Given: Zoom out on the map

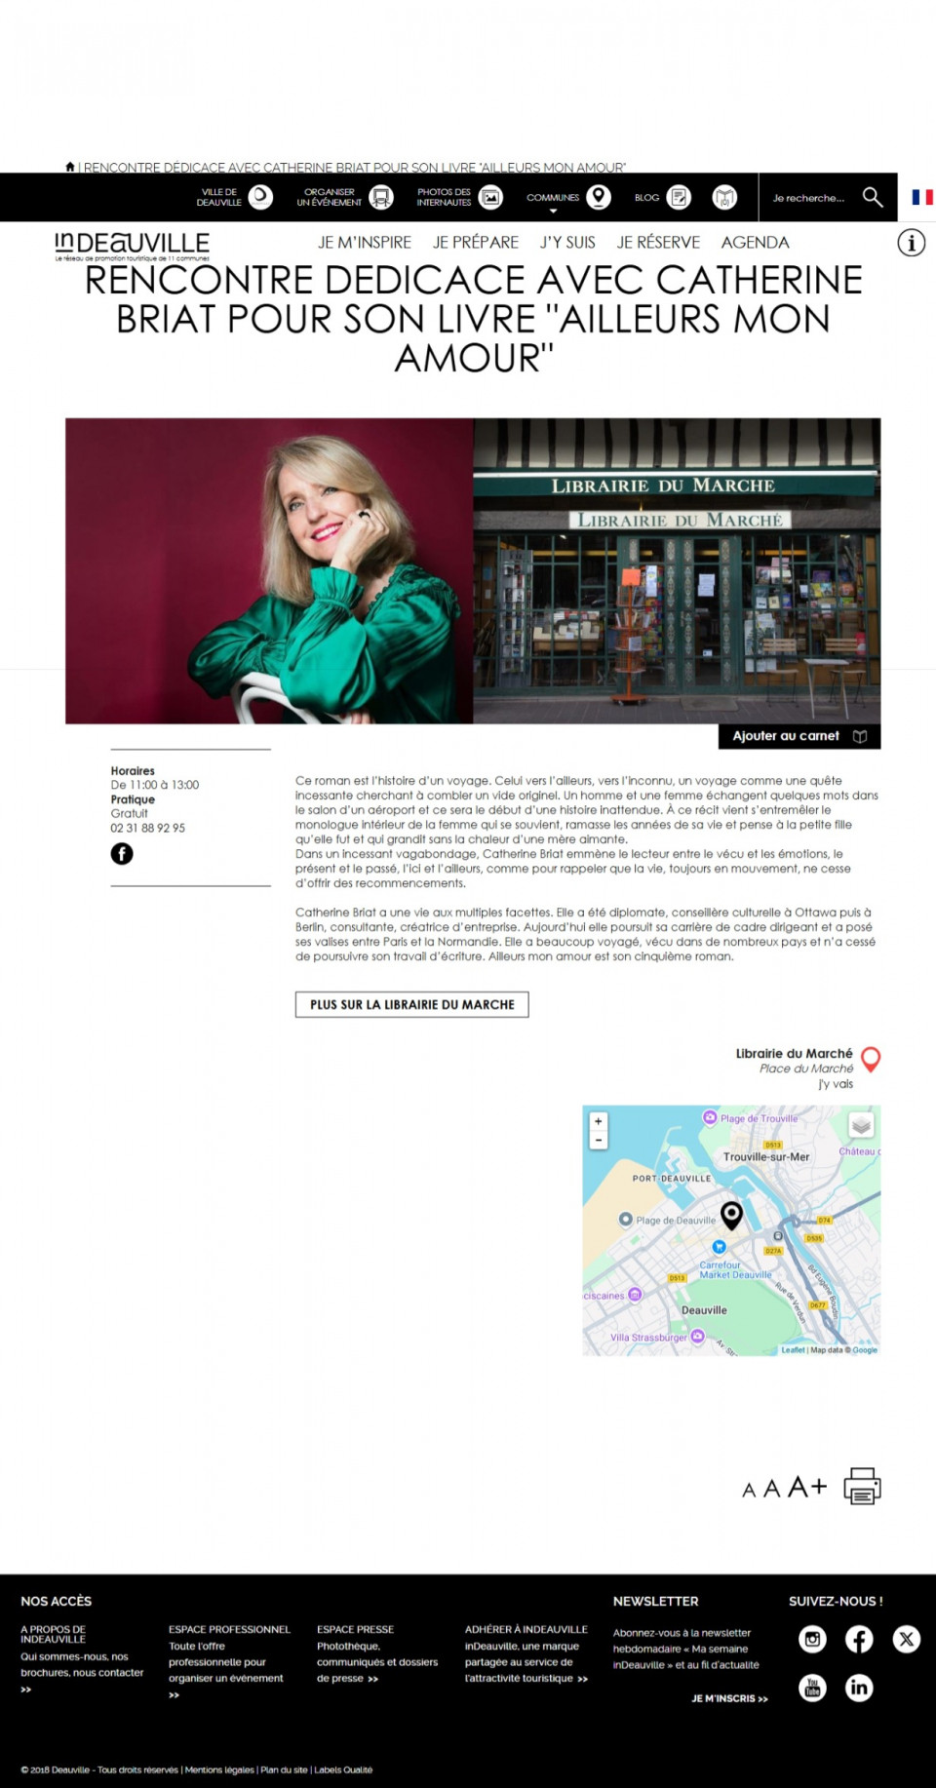Looking at the screenshot, I should point(599,1140).
